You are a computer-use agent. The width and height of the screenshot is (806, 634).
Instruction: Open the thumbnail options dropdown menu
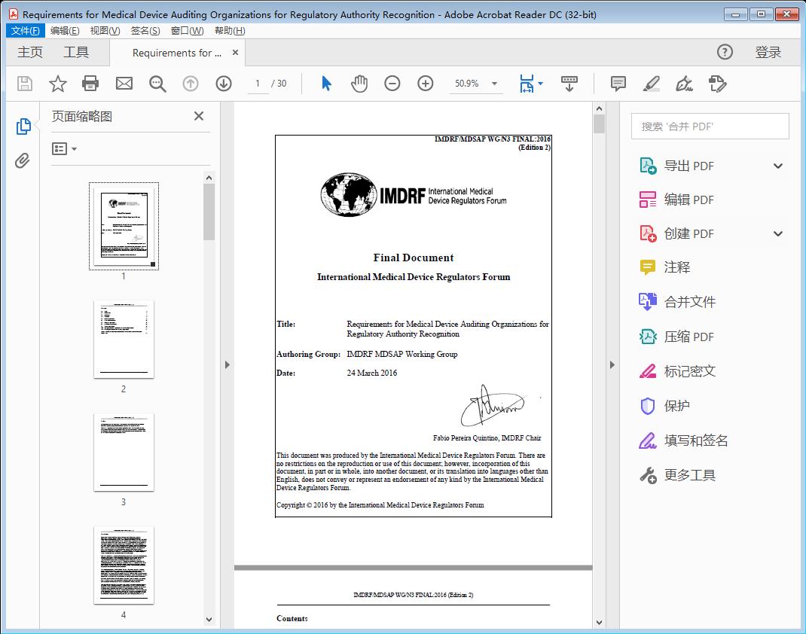pyautogui.click(x=64, y=148)
